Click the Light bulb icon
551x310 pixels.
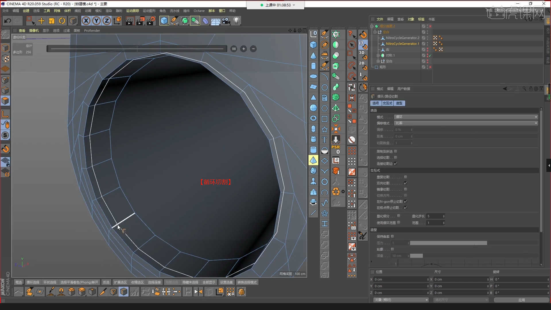(x=236, y=21)
